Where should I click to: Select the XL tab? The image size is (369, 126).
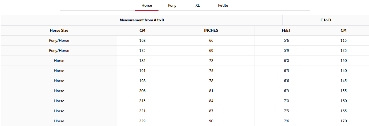point(198,5)
